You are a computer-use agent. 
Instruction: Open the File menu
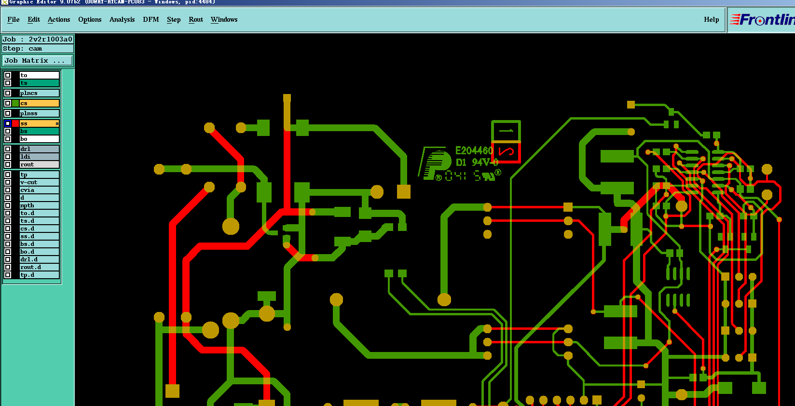[14, 19]
